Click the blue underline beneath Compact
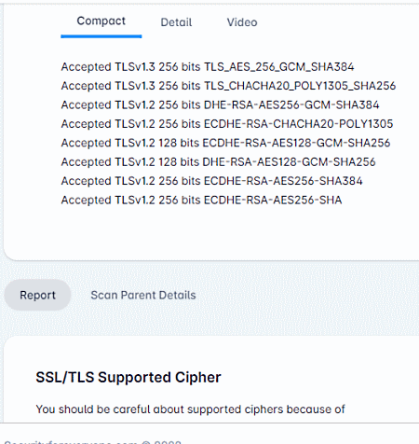 pos(101,36)
